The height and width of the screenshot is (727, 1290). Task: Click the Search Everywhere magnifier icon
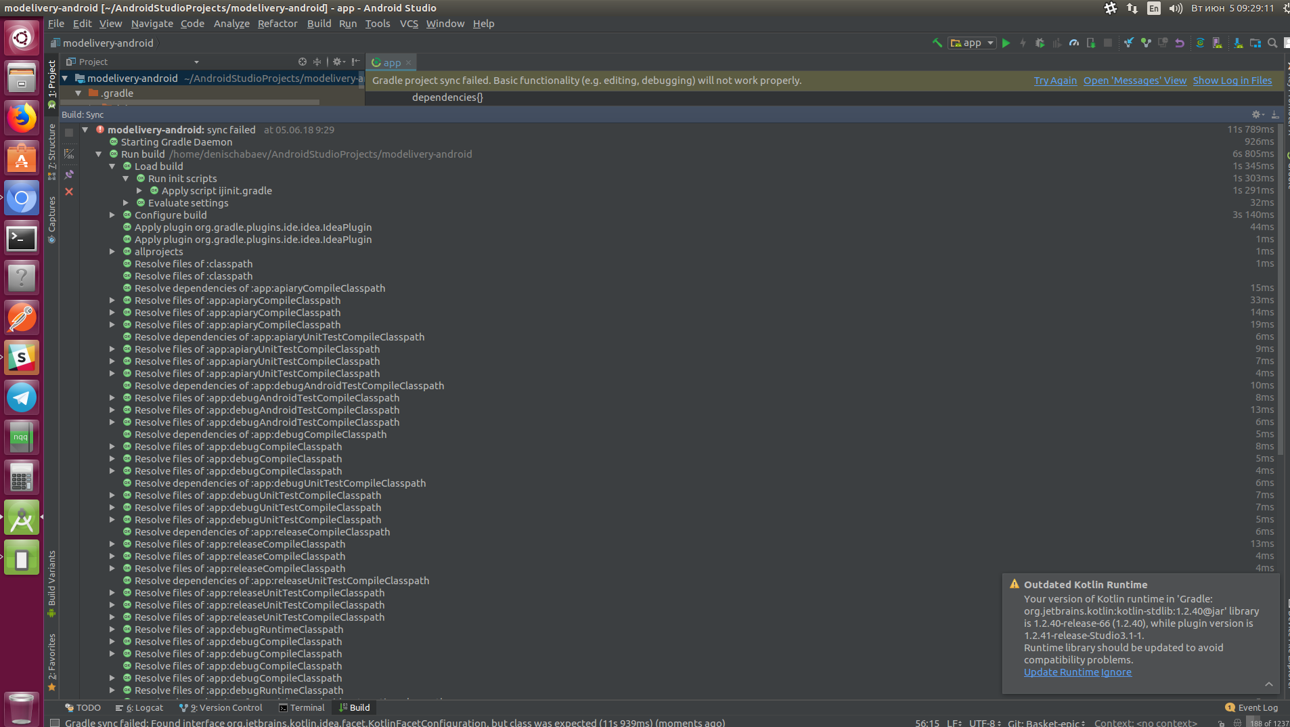click(x=1272, y=43)
